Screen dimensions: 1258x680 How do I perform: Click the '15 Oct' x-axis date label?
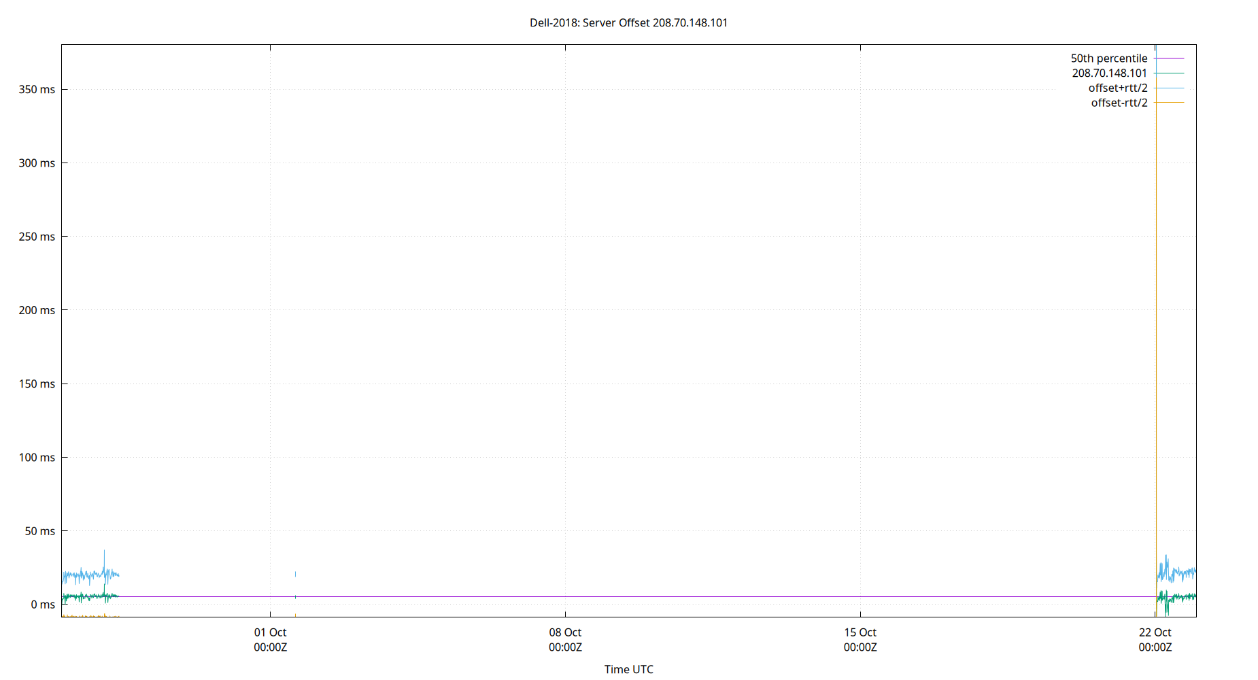860,632
